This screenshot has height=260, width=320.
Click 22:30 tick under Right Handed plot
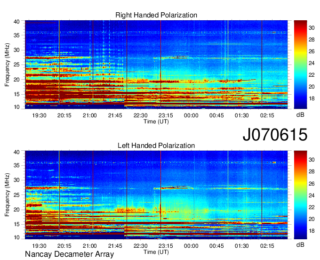click(x=140, y=115)
